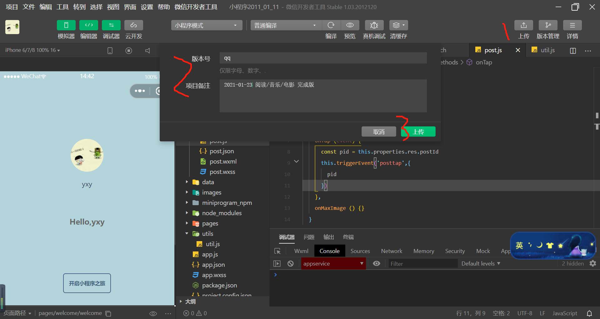Collapse code fold arrow at line 9

[296, 162]
